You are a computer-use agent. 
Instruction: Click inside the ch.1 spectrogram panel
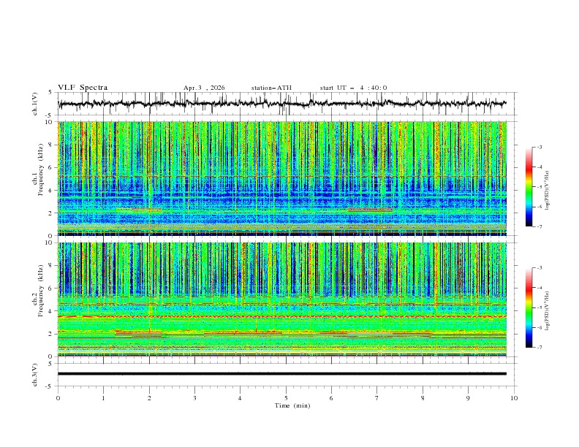[285, 179]
